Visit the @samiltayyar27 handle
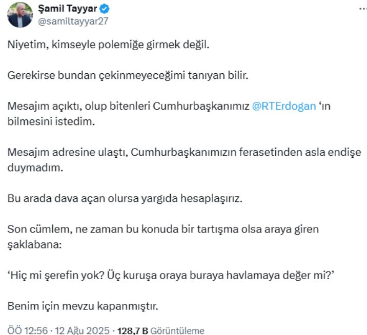This screenshot has height=335, width=367. [x=73, y=22]
